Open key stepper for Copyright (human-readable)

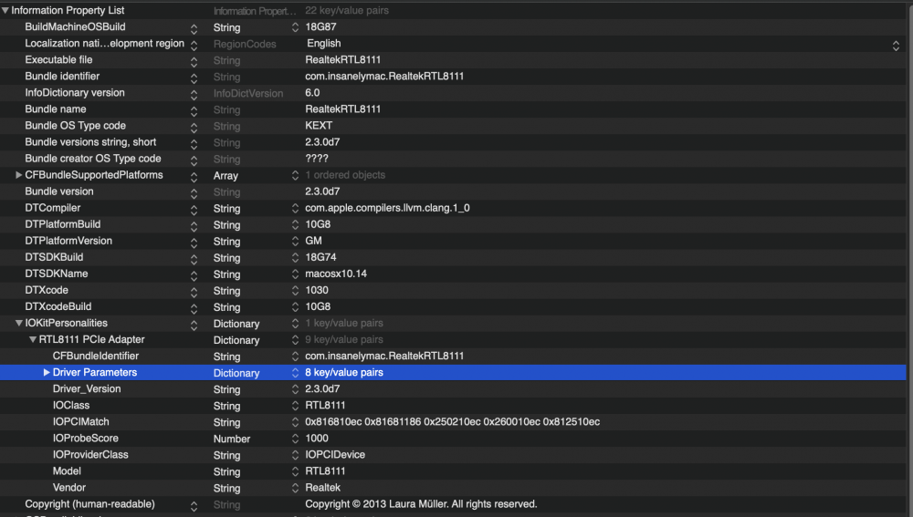(x=194, y=506)
